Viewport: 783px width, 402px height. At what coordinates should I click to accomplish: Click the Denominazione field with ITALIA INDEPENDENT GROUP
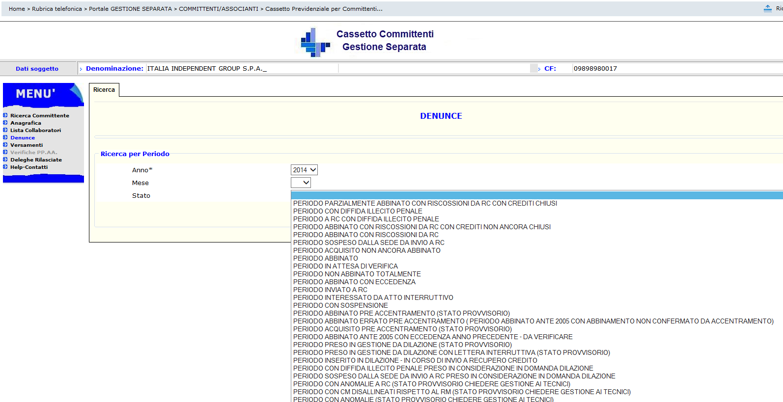coord(242,69)
